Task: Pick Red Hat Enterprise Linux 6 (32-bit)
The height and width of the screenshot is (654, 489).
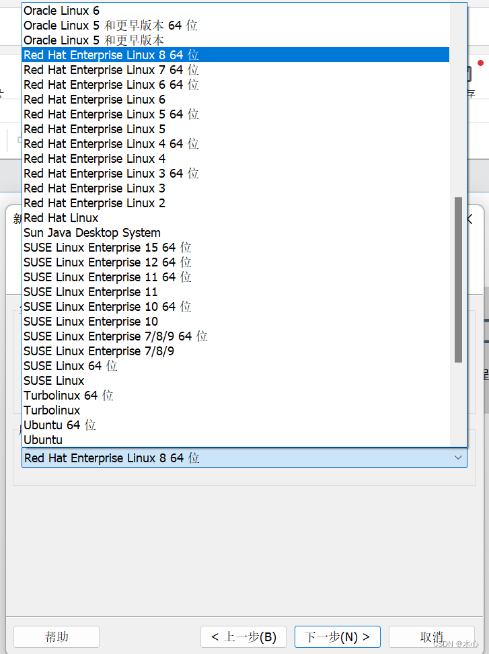Action: click(x=235, y=100)
